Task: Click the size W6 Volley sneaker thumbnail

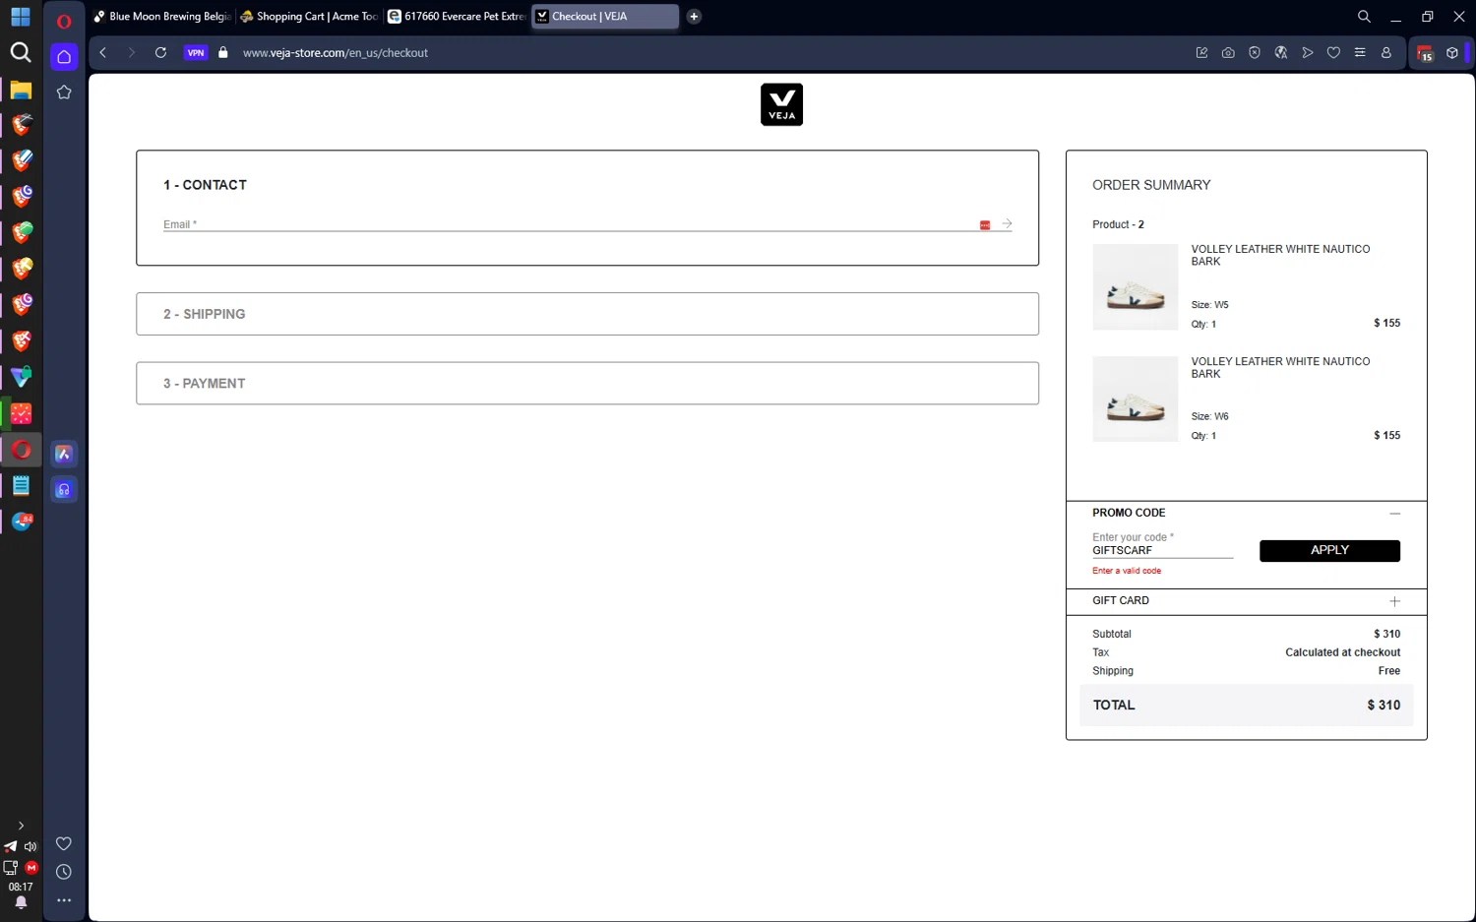Action: [1135, 399]
